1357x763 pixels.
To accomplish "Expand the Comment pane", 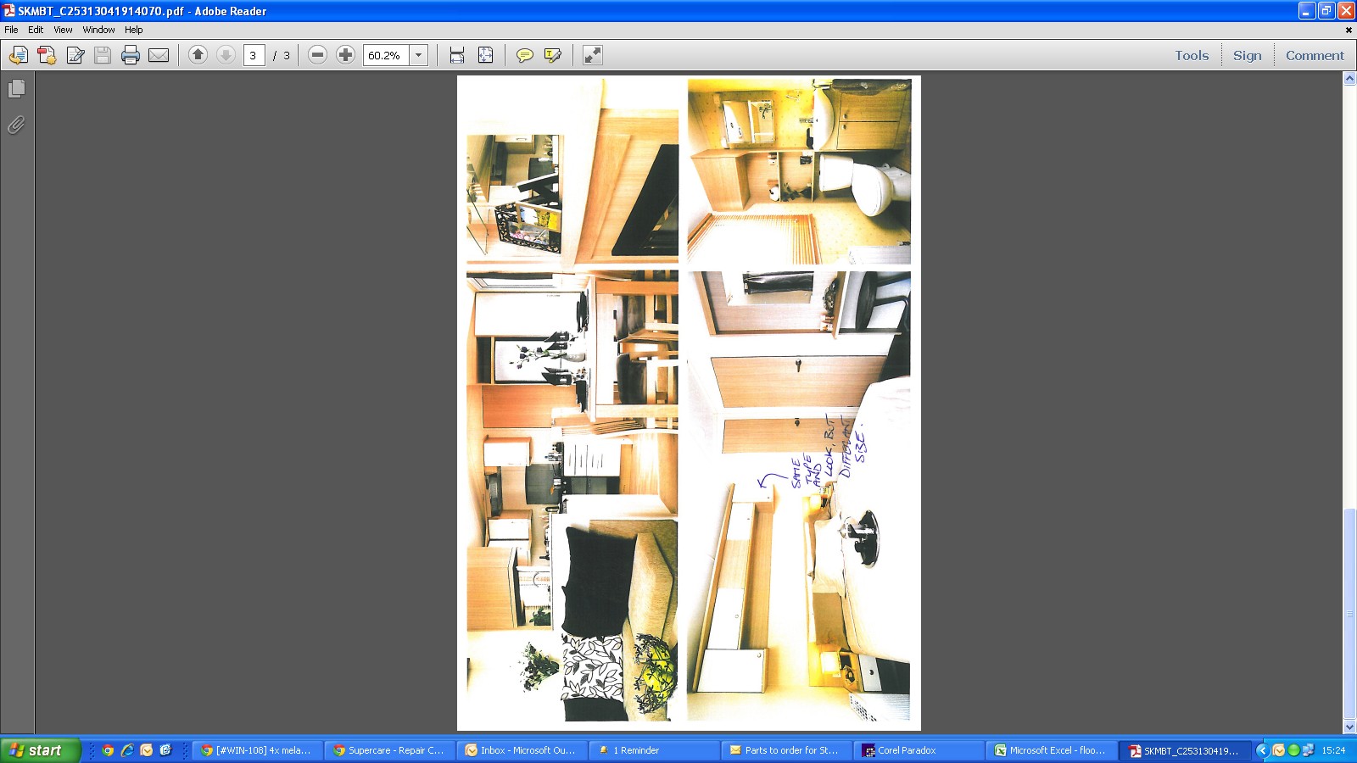I will [1314, 56].
